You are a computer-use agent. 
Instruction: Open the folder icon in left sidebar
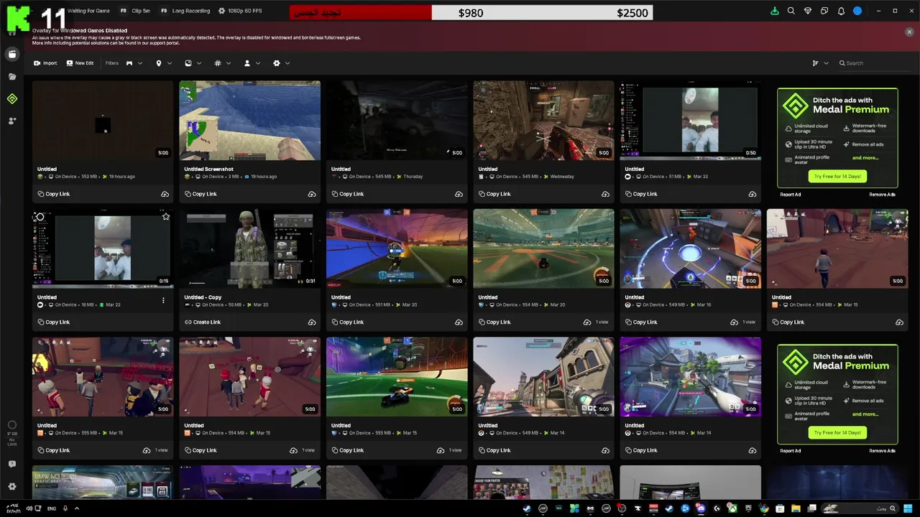click(12, 76)
